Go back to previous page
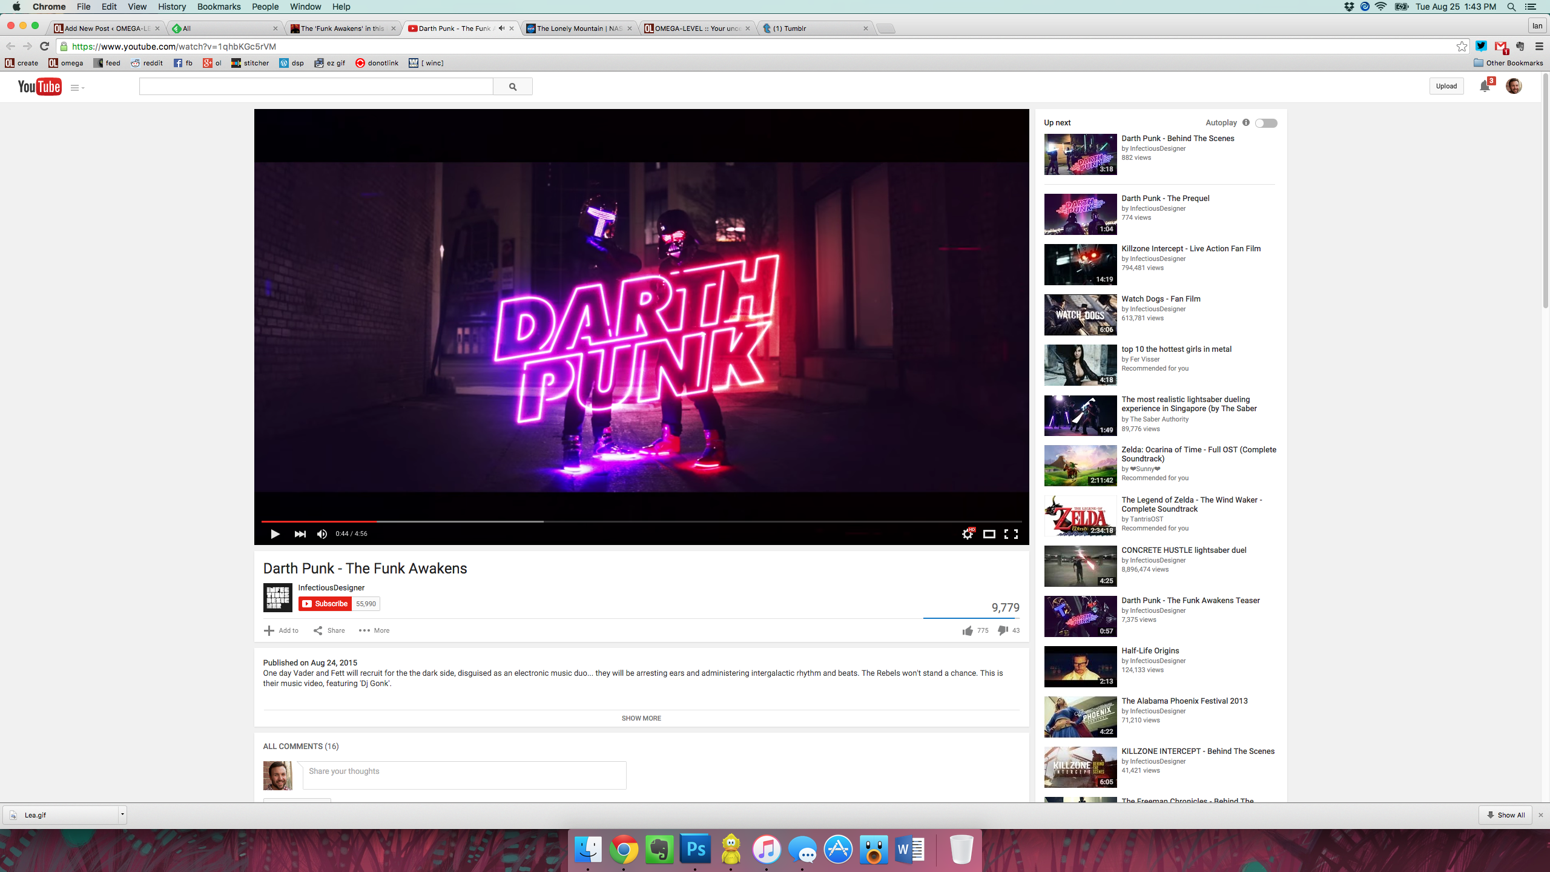Image resolution: width=1550 pixels, height=872 pixels. 10,46
